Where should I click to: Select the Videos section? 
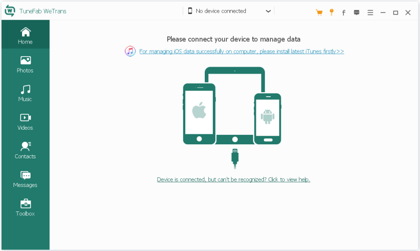(x=25, y=121)
